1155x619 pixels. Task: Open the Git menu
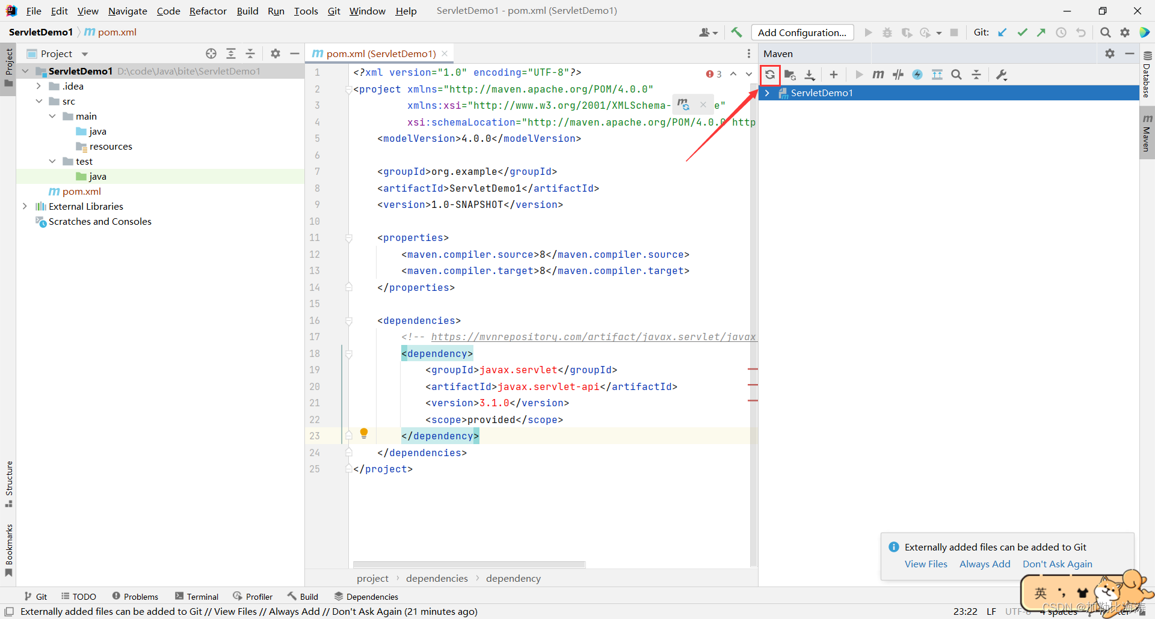click(x=334, y=11)
